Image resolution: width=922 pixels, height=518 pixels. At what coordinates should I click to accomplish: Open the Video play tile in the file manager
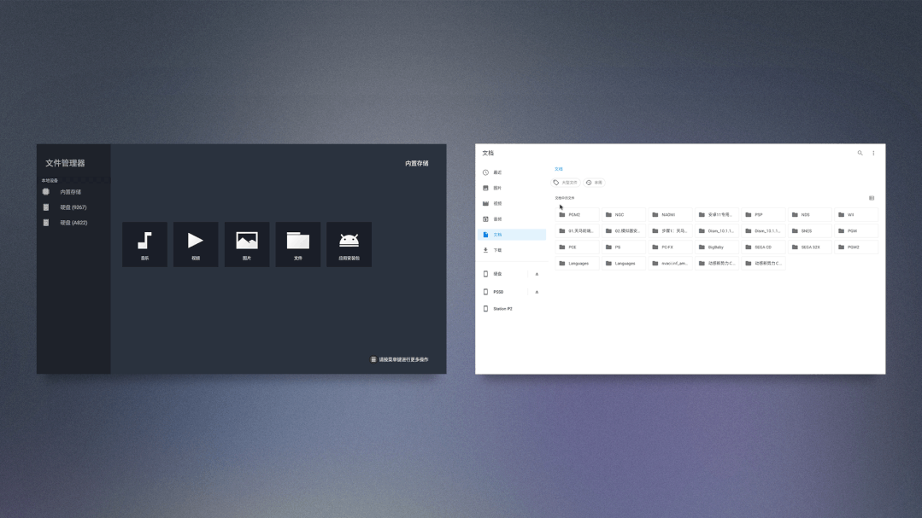click(x=196, y=244)
